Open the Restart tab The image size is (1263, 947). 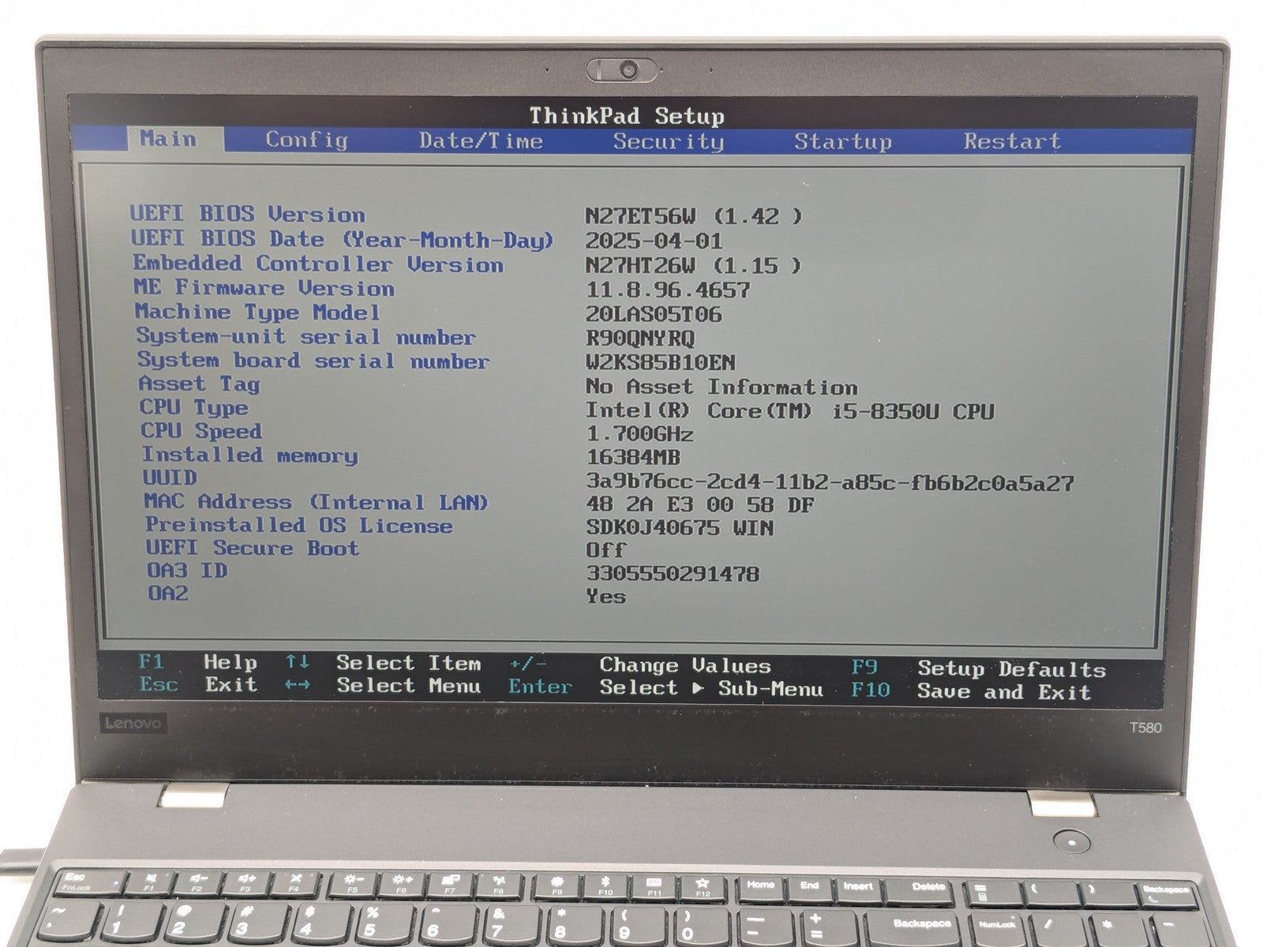[1012, 142]
